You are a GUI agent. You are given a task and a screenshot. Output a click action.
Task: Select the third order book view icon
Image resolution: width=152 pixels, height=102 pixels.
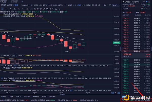[x=147, y=9]
